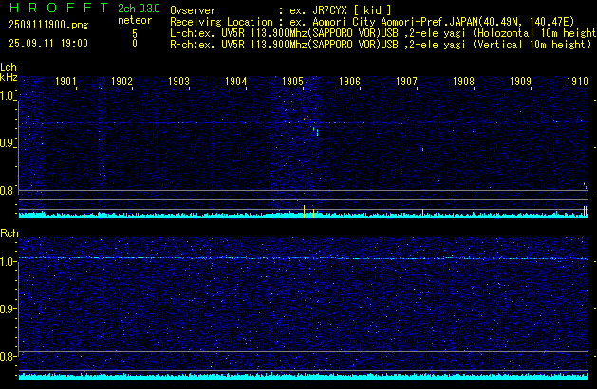Click the 1906 time marker
Screen dimensions: 597x389
(x=349, y=82)
